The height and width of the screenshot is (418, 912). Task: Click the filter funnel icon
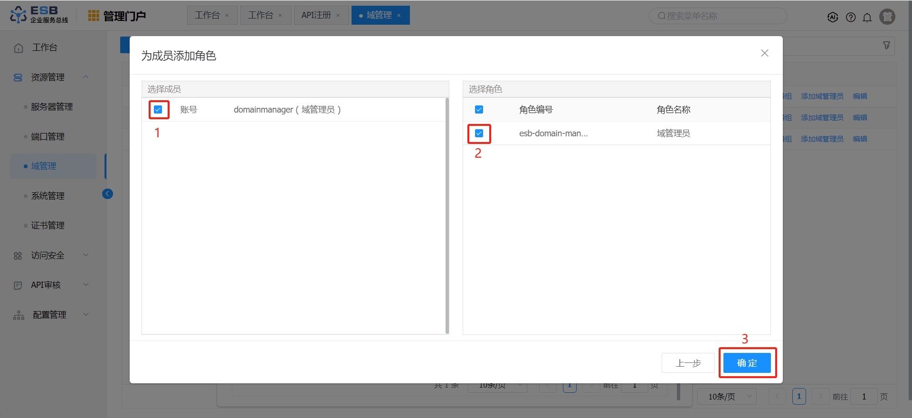[x=886, y=45]
